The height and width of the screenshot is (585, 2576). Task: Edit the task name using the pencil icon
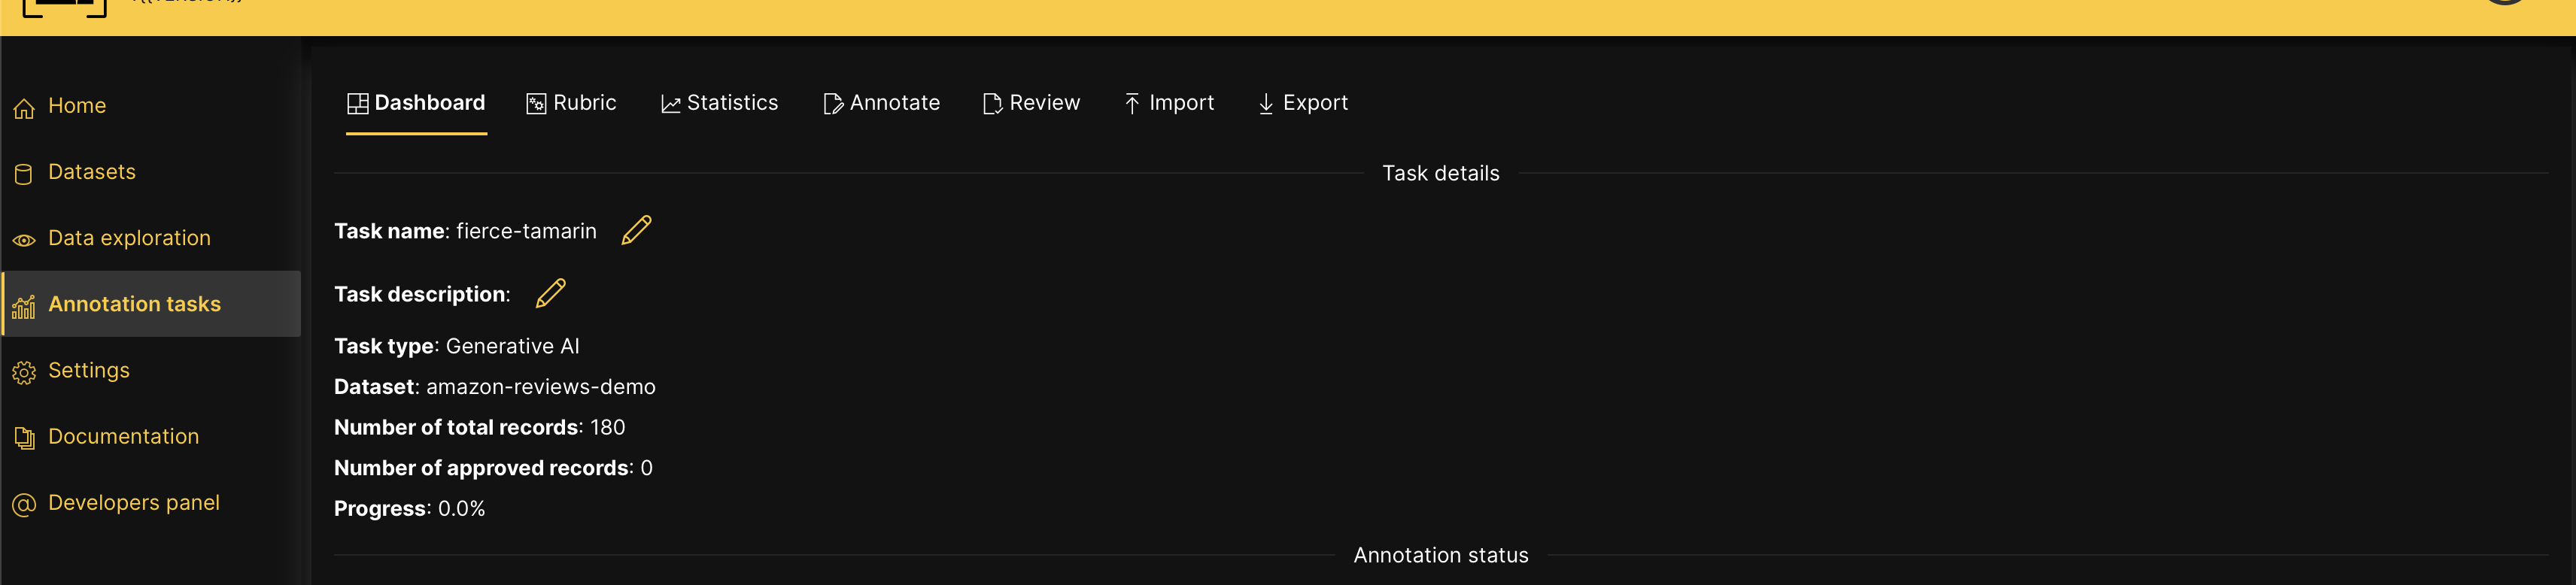pyautogui.click(x=636, y=229)
